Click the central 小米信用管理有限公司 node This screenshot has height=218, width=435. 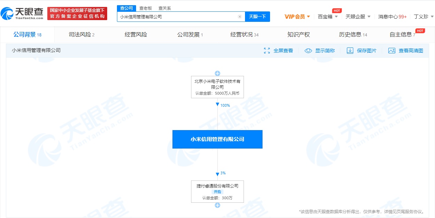tap(217, 139)
